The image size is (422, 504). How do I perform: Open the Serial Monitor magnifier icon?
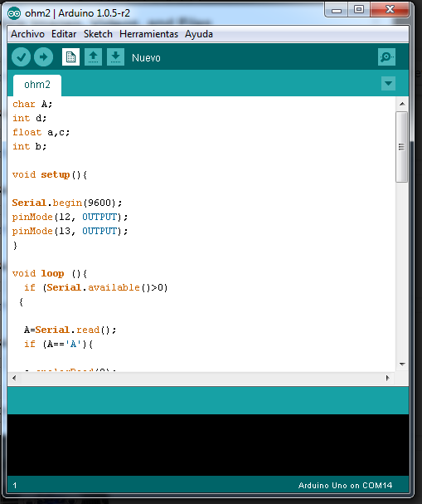click(x=386, y=57)
